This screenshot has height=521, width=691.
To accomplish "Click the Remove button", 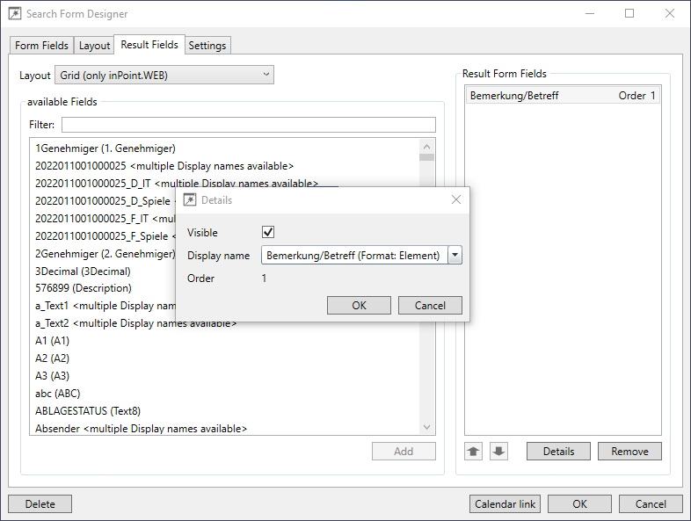I will pyautogui.click(x=629, y=452).
